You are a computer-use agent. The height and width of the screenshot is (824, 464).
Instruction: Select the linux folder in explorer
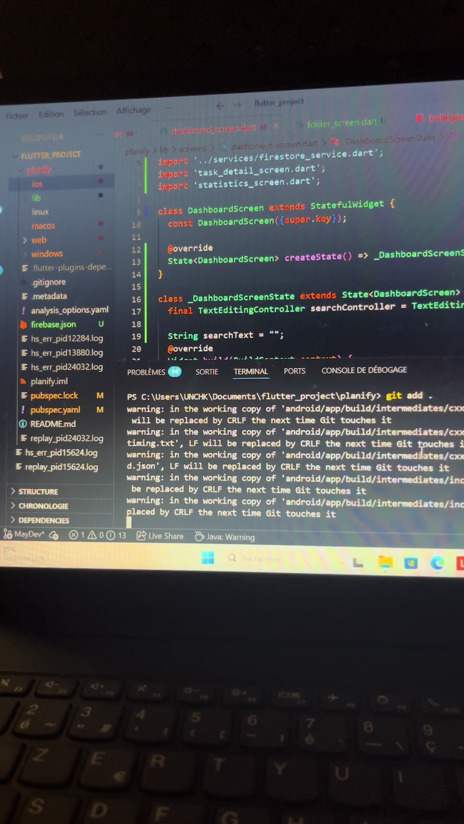(x=40, y=212)
